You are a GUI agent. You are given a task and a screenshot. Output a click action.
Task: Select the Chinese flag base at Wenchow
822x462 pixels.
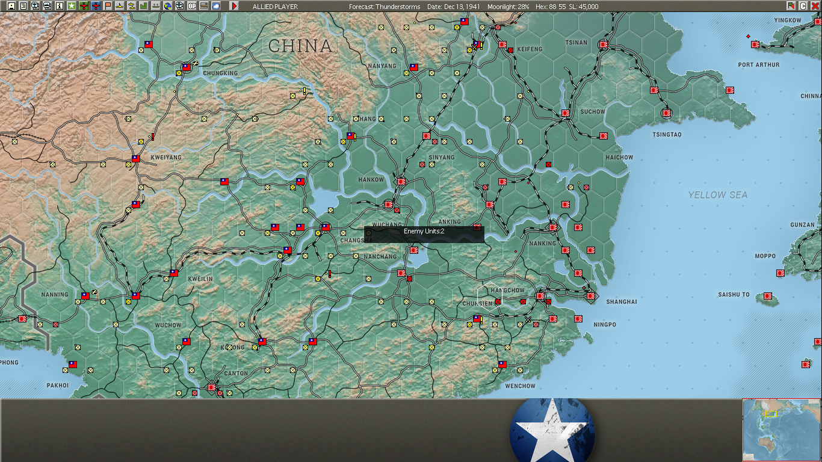tap(502, 365)
